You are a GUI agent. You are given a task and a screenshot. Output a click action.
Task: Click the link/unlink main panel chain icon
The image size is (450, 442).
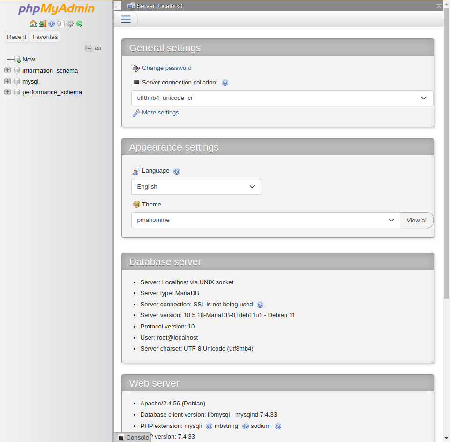click(x=98, y=48)
